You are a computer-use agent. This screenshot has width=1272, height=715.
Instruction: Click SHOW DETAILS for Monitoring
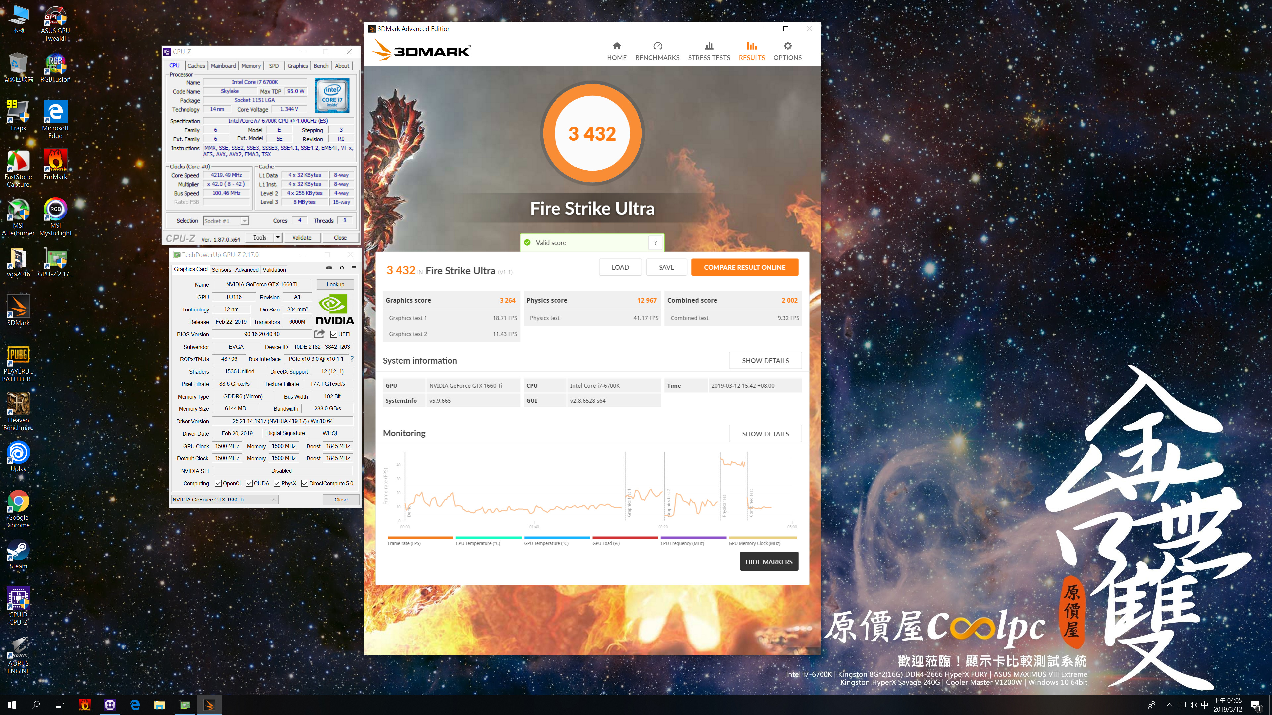766,434
